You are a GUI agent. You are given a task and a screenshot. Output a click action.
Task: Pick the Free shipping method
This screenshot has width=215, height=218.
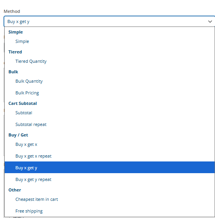[x=110, y=211]
